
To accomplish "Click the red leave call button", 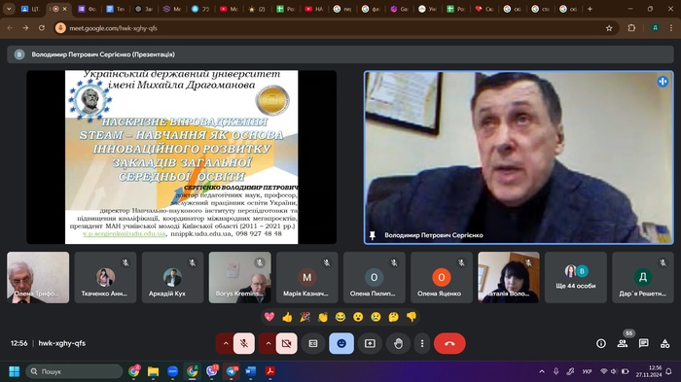I will (x=449, y=343).
